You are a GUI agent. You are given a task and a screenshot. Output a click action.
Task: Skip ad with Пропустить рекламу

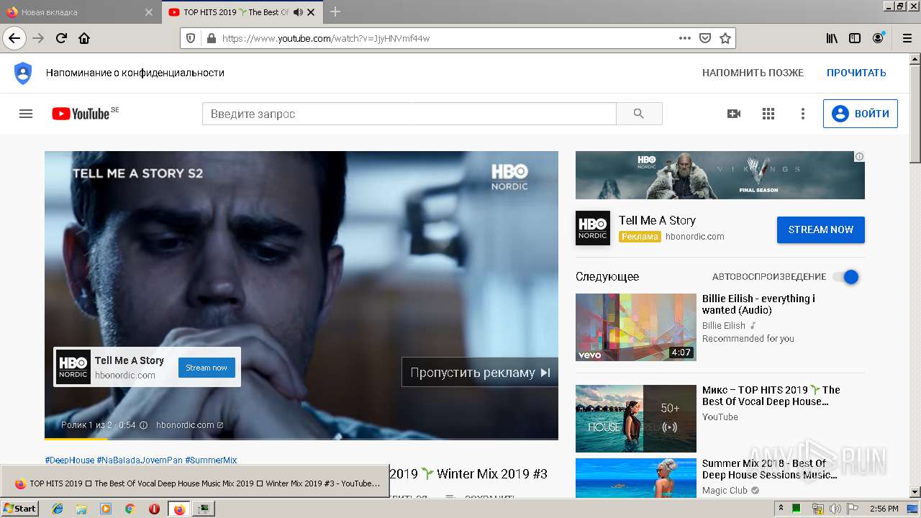click(x=480, y=373)
